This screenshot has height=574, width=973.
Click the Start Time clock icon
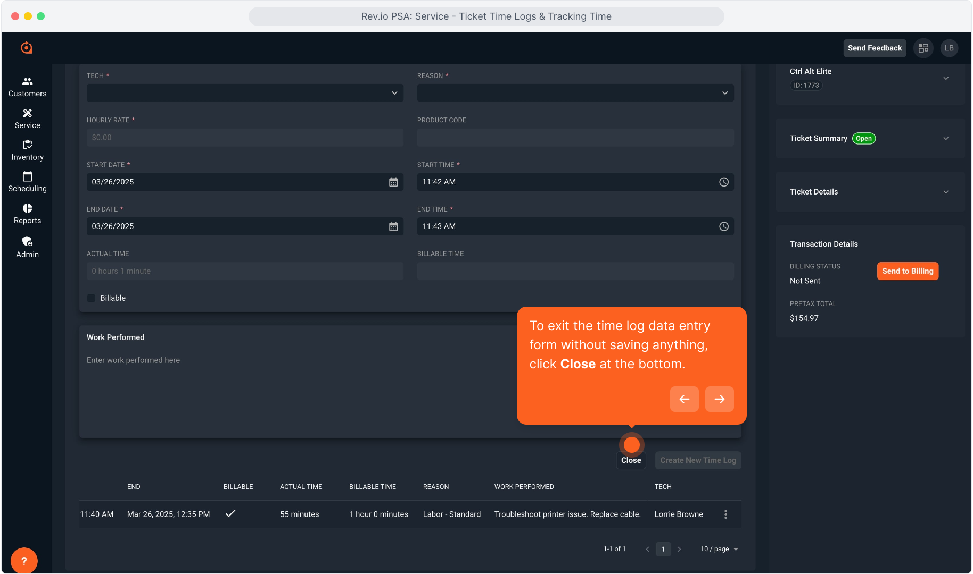723,182
